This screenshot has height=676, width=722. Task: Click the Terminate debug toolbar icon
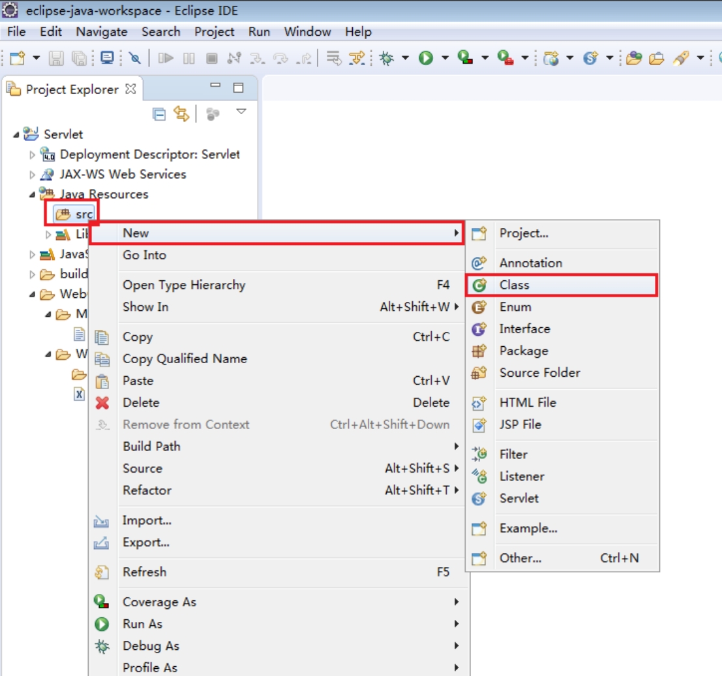(212, 58)
